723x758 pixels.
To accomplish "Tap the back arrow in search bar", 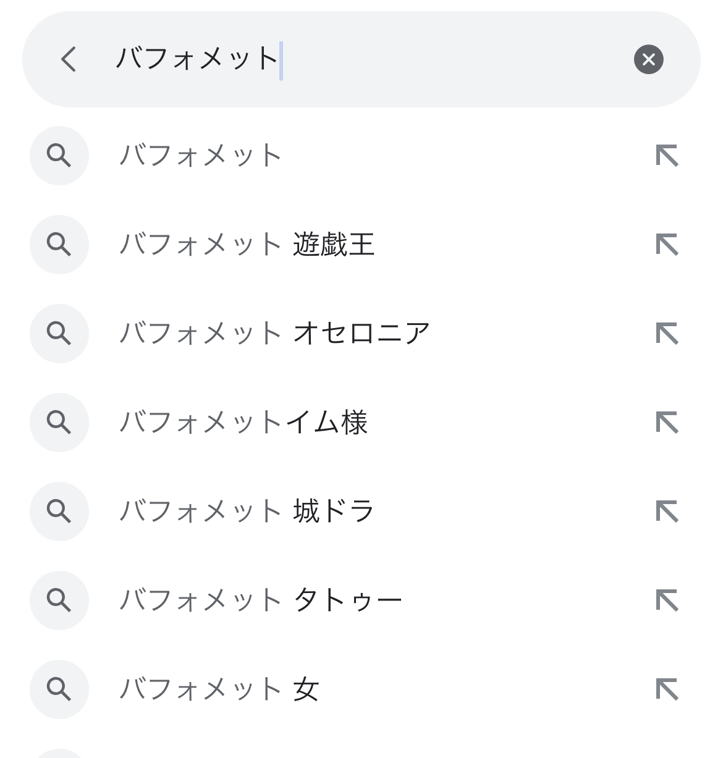I will pyautogui.click(x=69, y=59).
